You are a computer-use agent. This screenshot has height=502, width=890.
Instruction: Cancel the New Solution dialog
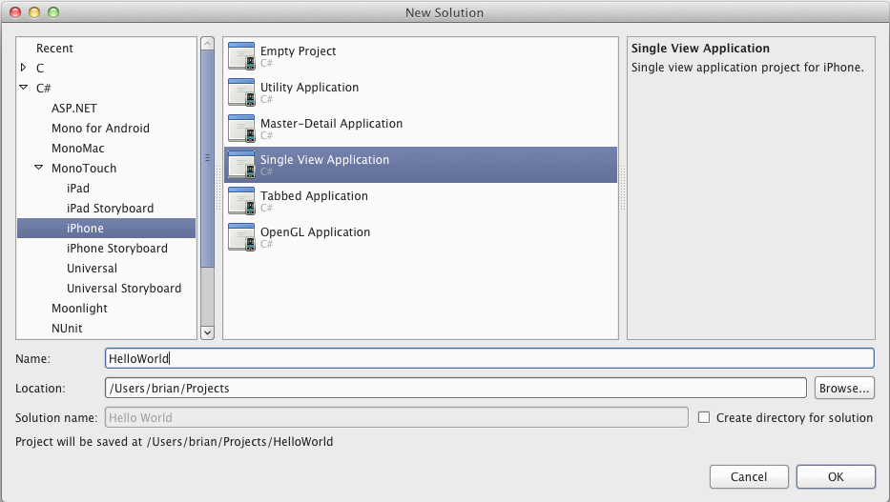(x=749, y=476)
